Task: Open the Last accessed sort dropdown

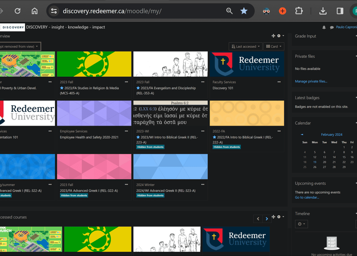Action: tap(245, 47)
